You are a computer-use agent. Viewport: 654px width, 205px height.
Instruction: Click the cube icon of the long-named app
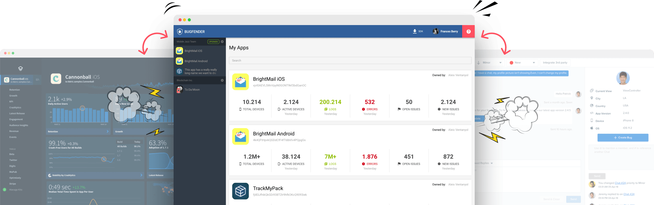click(x=179, y=71)
